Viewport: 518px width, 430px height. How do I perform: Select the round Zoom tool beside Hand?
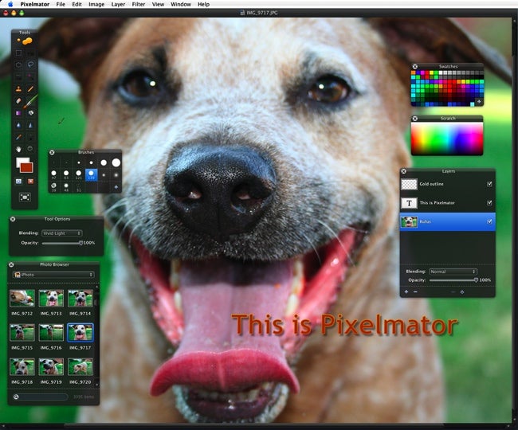(30, 149)
